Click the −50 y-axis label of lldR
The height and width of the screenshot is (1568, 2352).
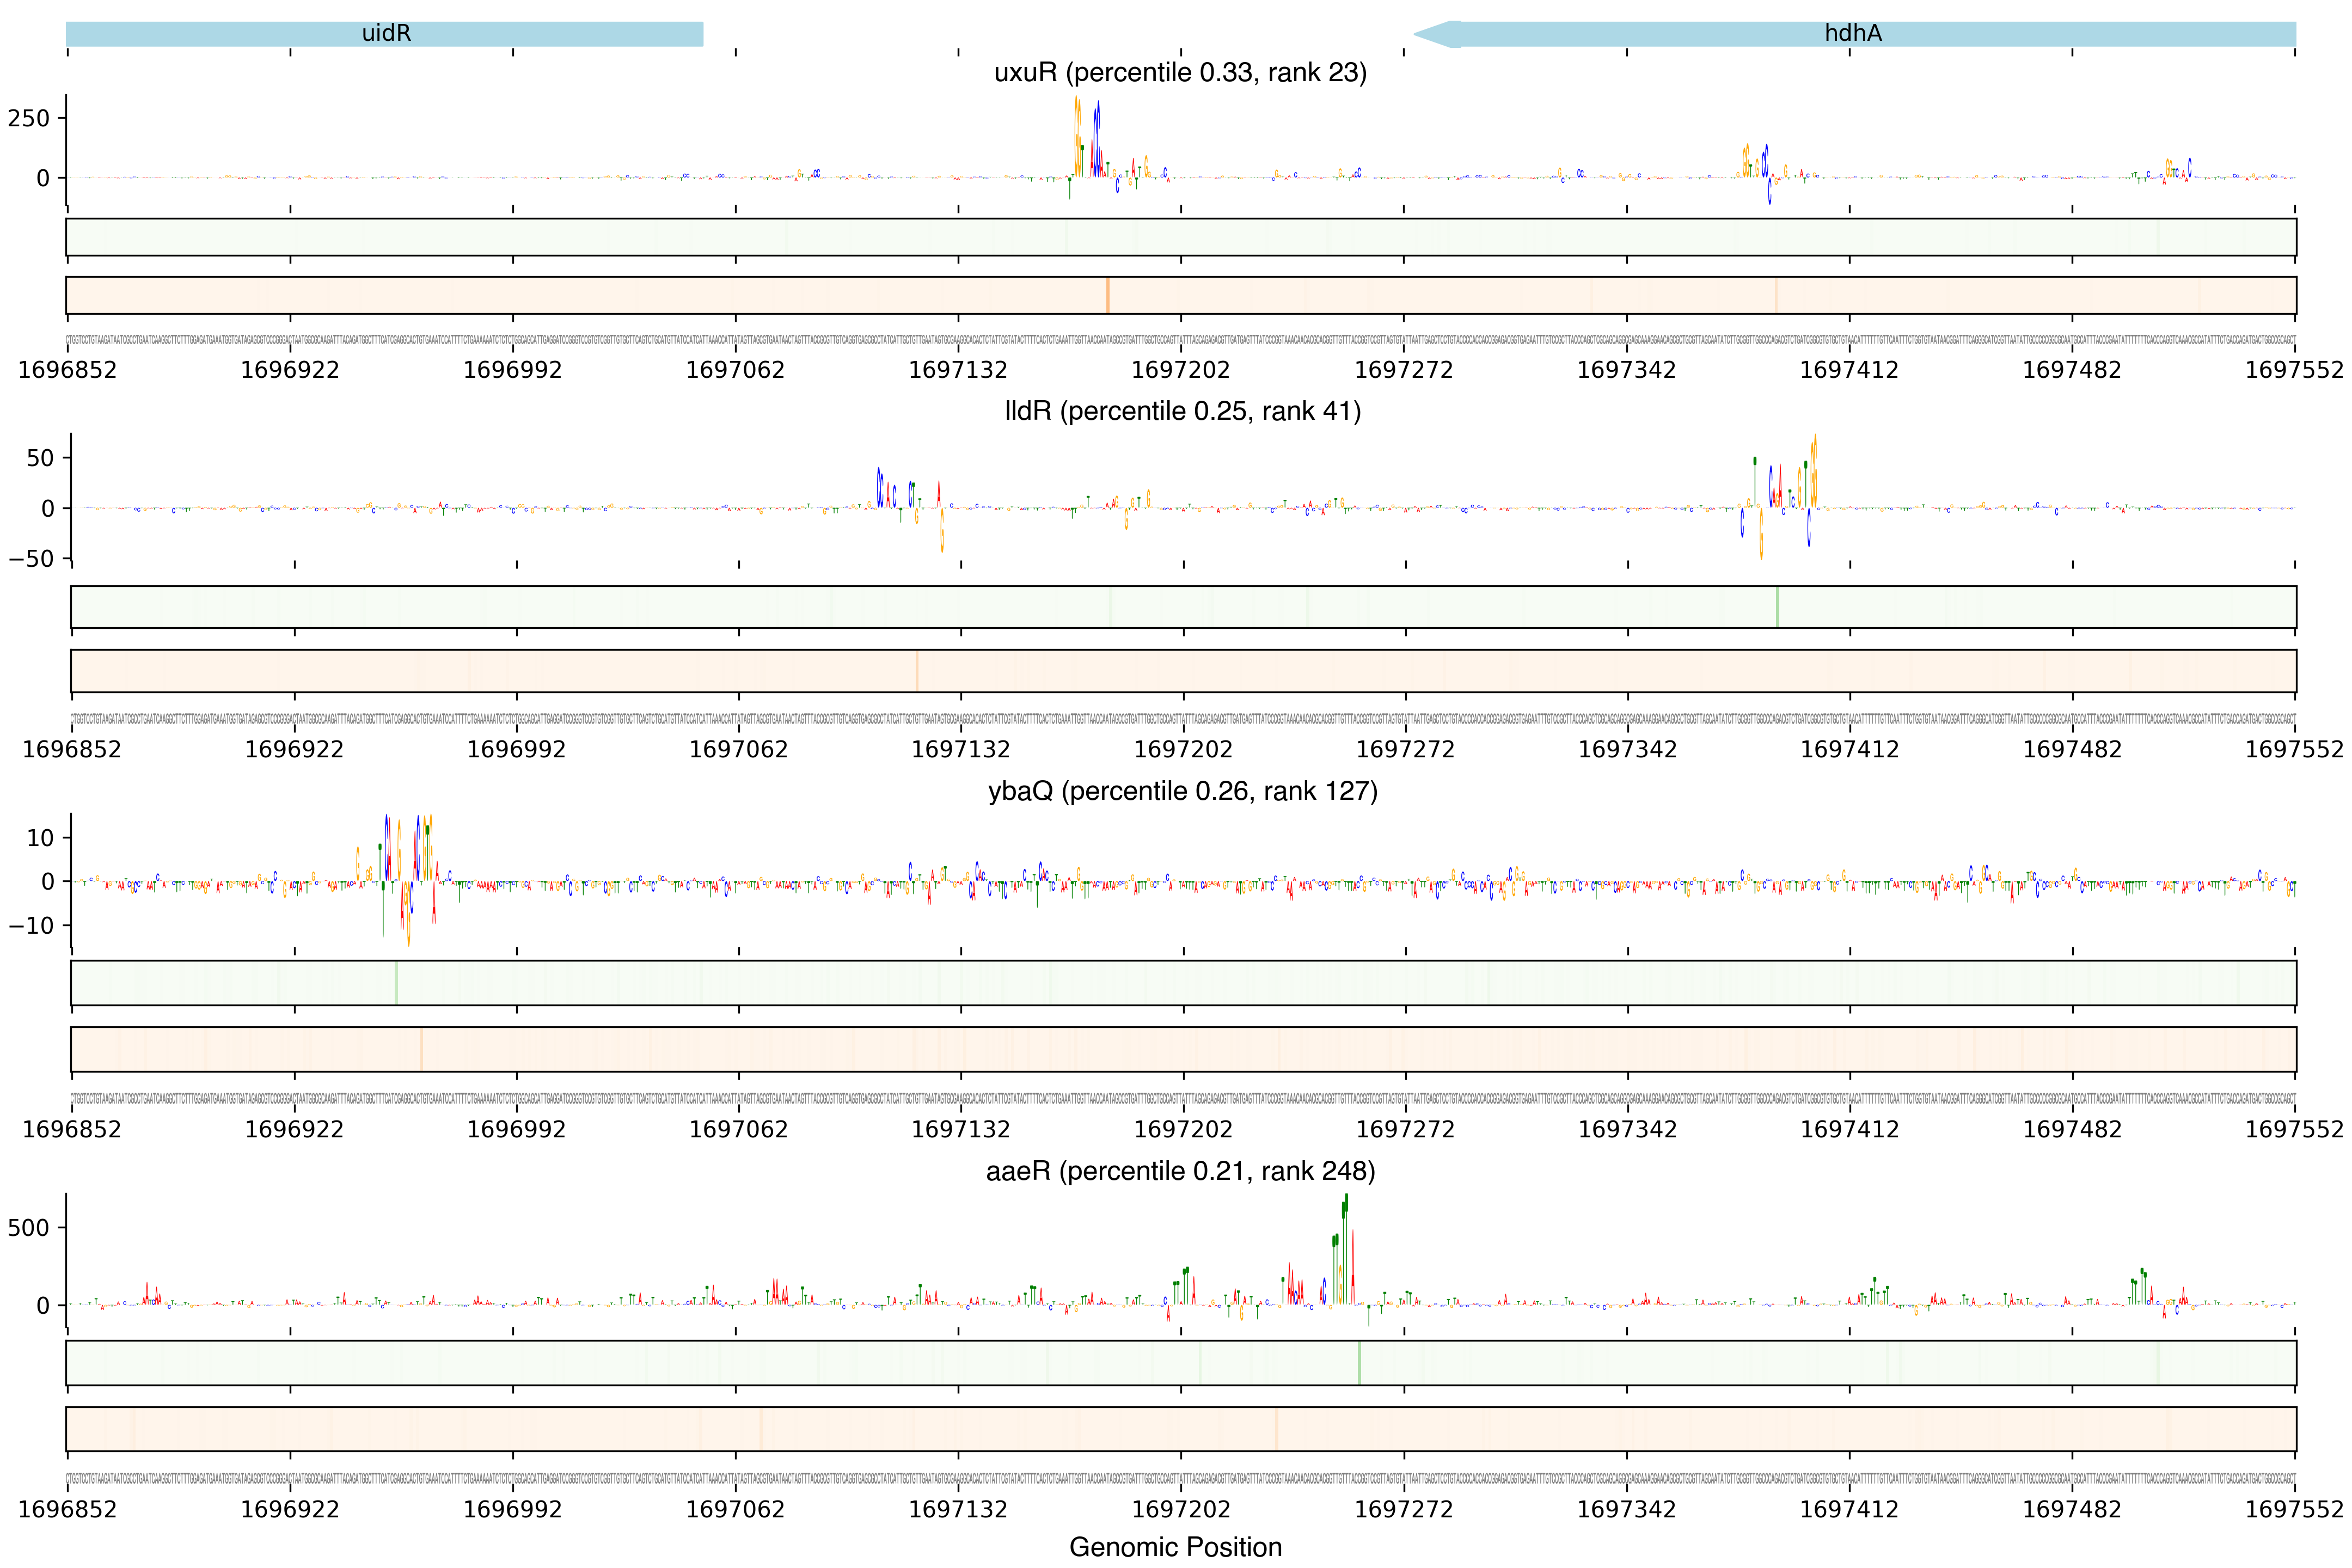coord(31,559)
